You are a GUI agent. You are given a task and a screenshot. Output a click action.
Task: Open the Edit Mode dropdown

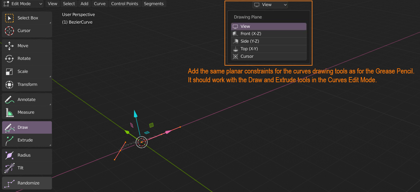point(23,4)
